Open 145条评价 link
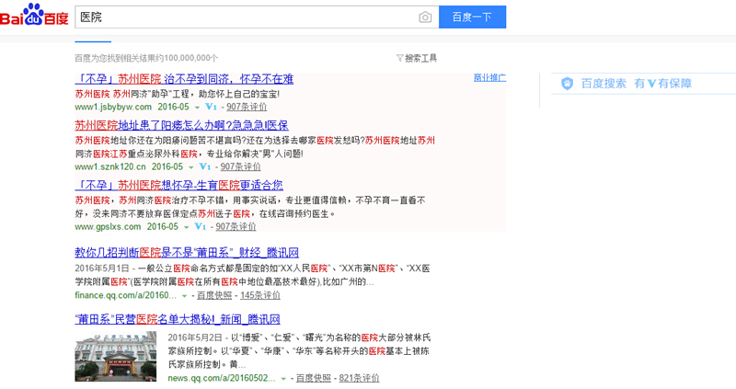Image resolution: width=736 pixels, height=389 pixels. [260, 295]
